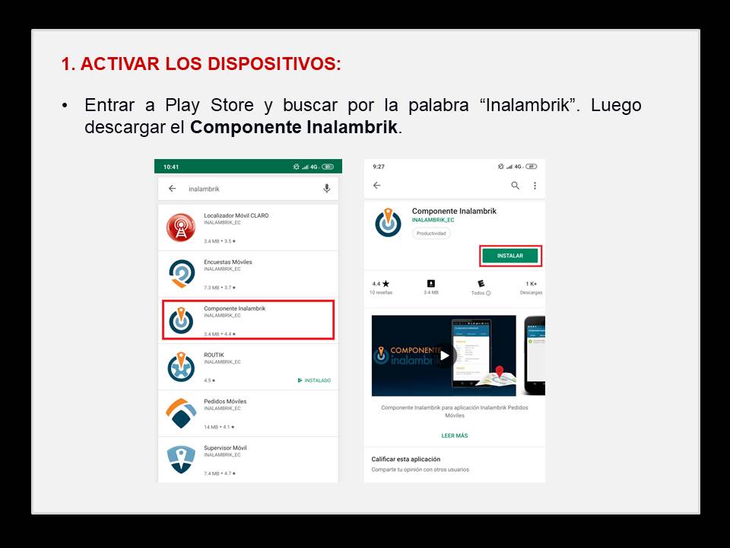Open Localizador Móvil CLARO app icon
730x548 pixels.
click(181, 228)
